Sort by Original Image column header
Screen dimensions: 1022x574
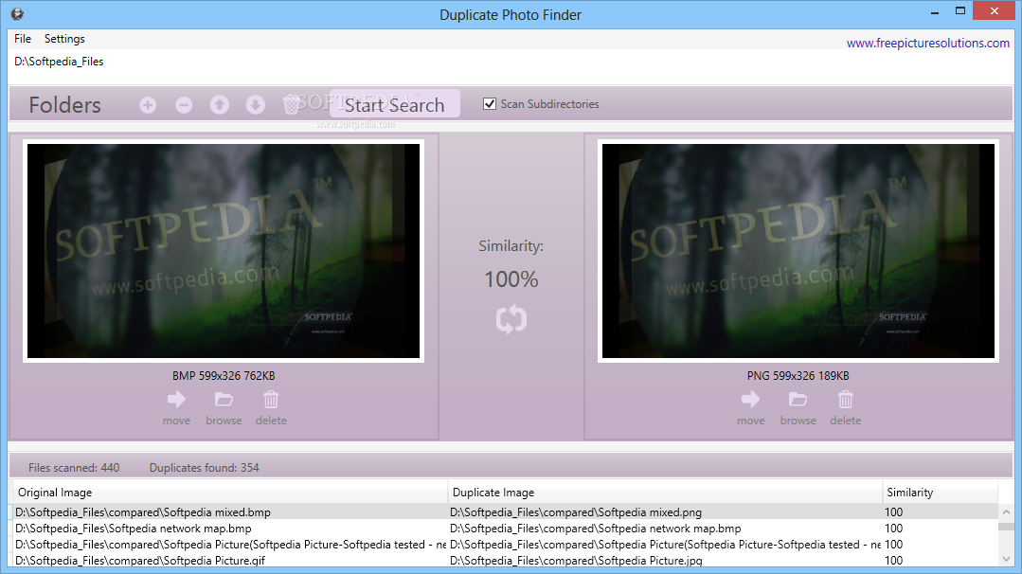(x=231, y=493)
